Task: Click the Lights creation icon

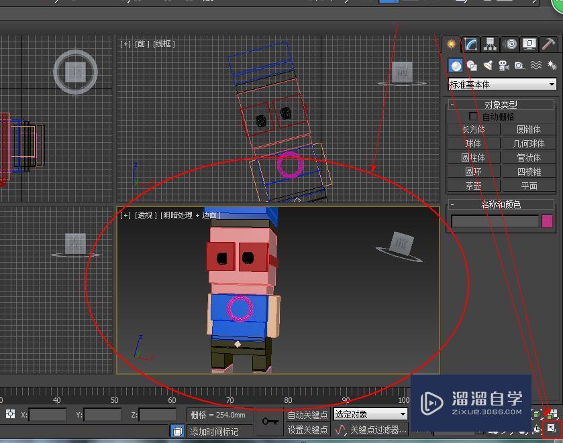Action: coord(489,65)
